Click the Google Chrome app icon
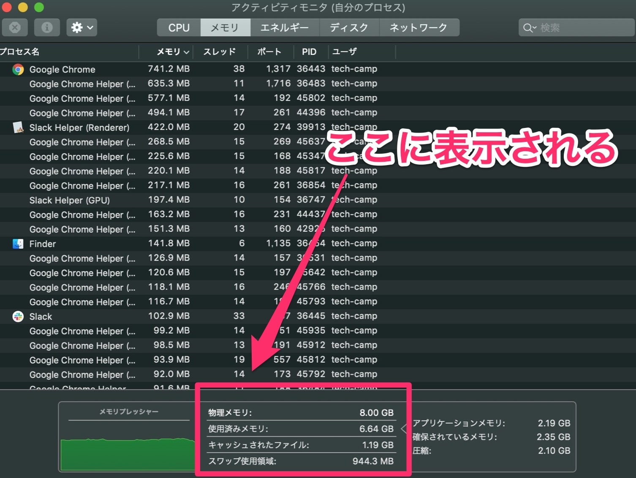This screenshot has width=636, height=478. 18,69
